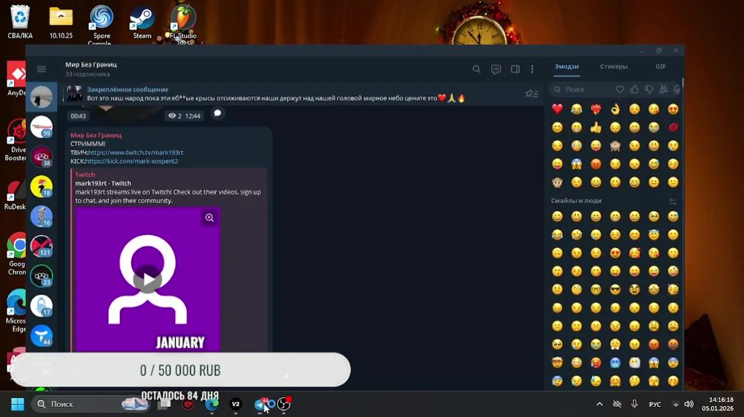This screenshot has height=417, width=744.
Task: Open emoji section settings beside Смайлы и люди
Action: point(672,201)
